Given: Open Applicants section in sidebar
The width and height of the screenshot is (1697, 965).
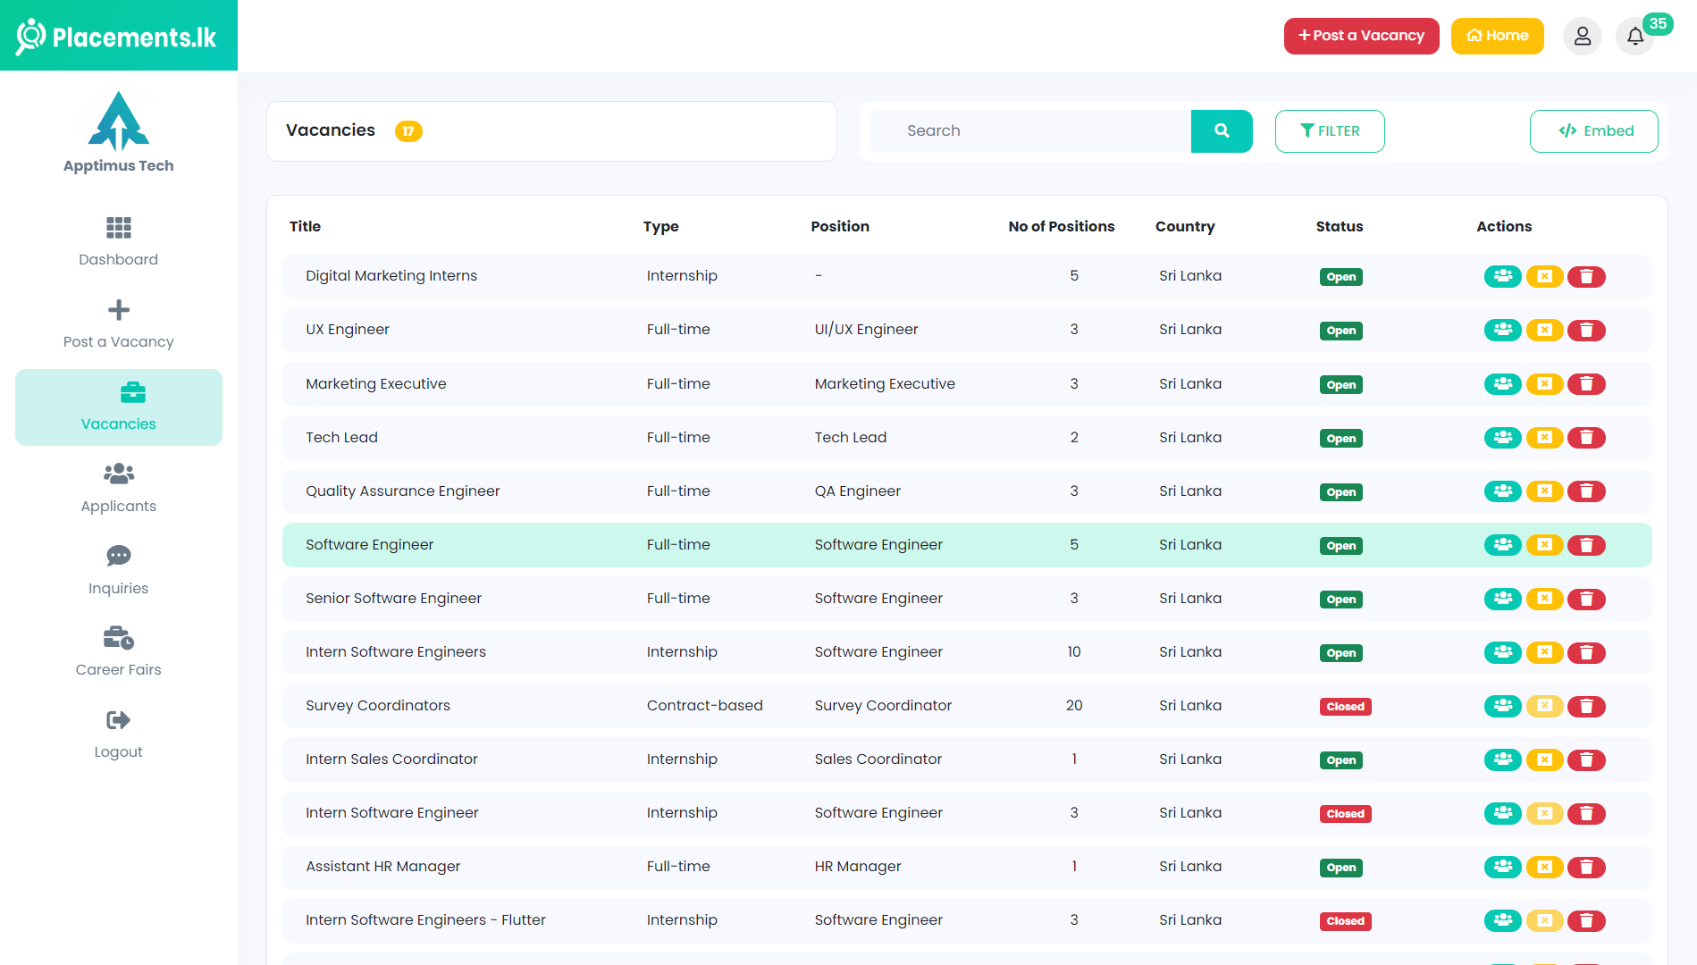Looking at the screenshot, I should [x=118, y=488].
